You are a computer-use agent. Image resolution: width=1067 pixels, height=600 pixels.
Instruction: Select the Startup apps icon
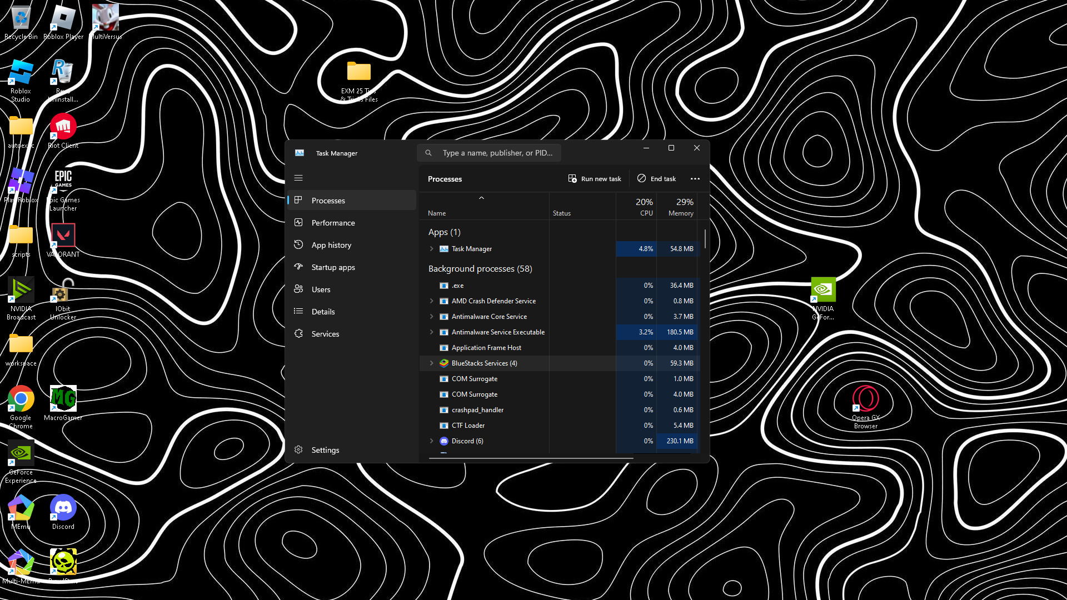pos(298,267)
